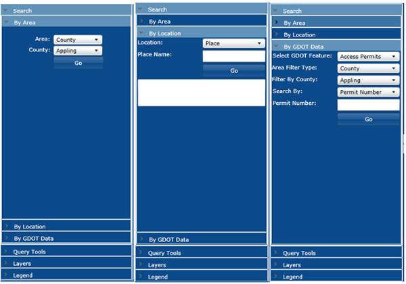The height and width of the screenshot is (284, 406).
Task: Expand Legend in left panel
Action: coord(66,275)
